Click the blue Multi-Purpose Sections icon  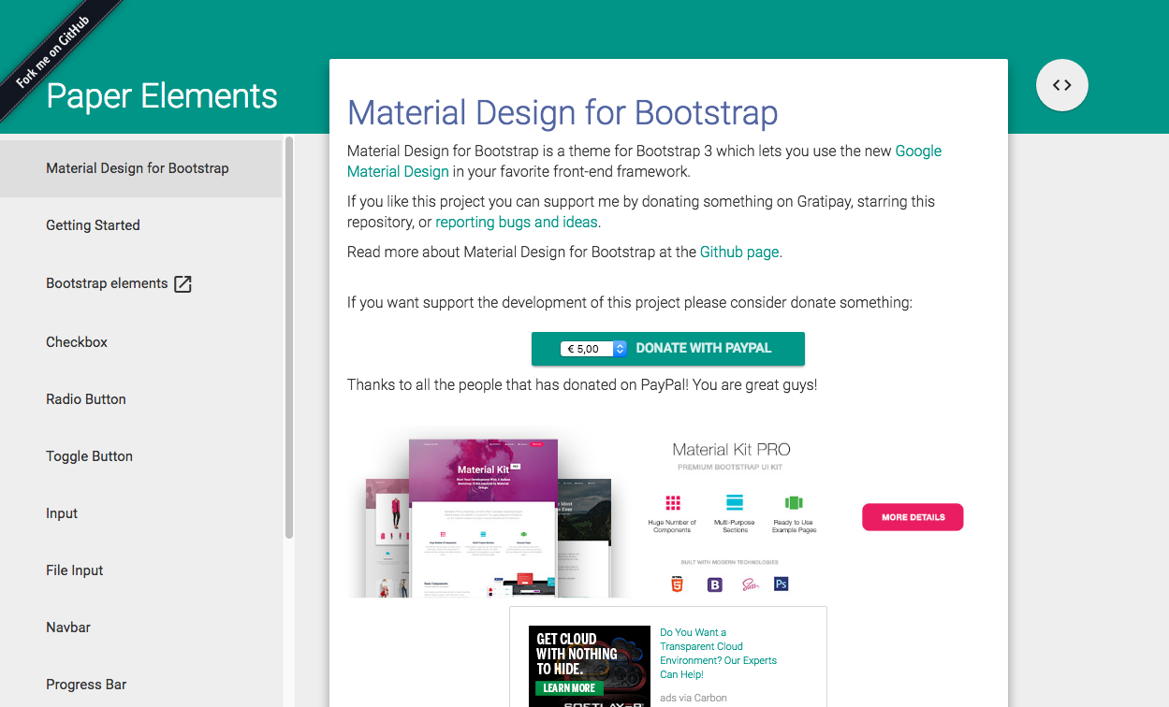pos(735,502)
